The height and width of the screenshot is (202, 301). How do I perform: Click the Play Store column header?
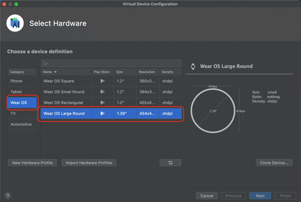click(103, 72)
